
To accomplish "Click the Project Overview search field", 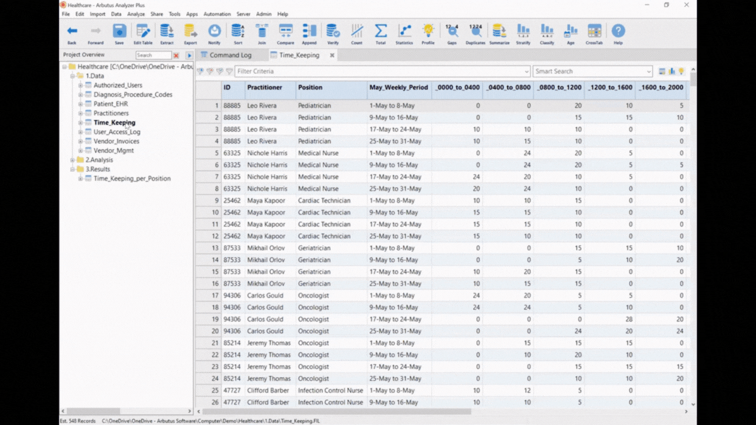I will coord(153,55).
